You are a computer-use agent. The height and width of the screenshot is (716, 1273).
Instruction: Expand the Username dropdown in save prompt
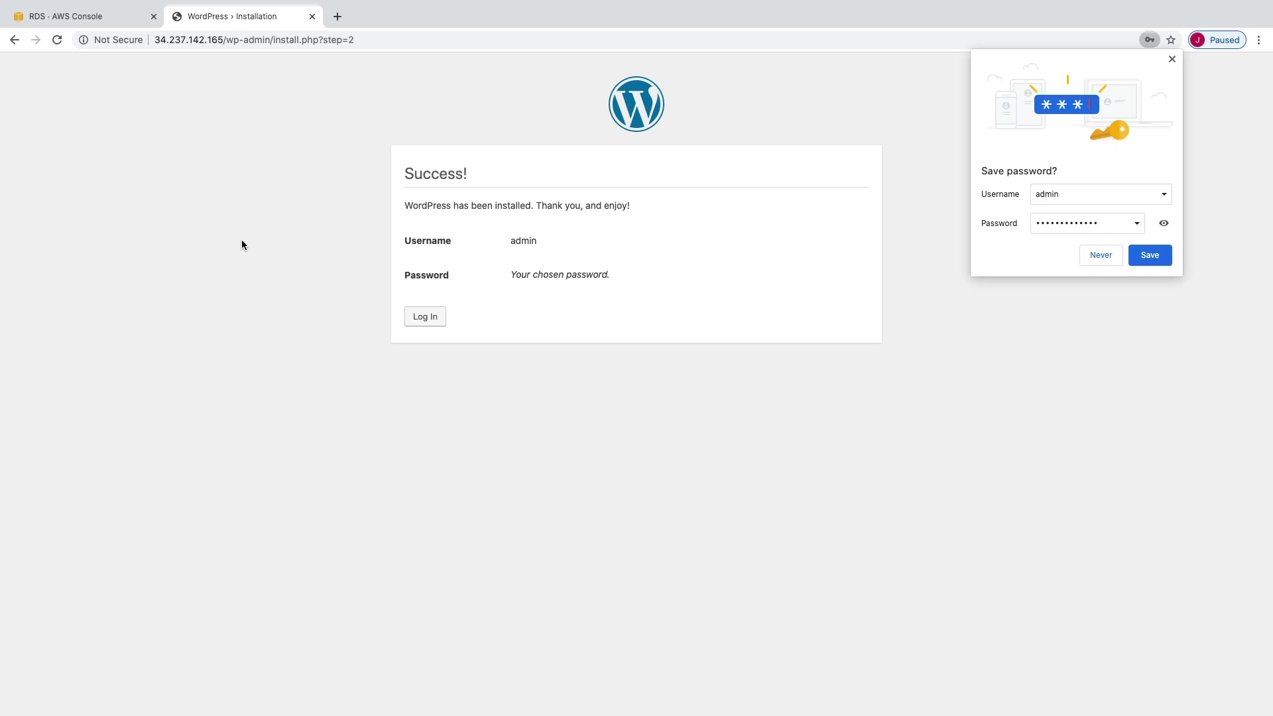(x=1164, y=194)
